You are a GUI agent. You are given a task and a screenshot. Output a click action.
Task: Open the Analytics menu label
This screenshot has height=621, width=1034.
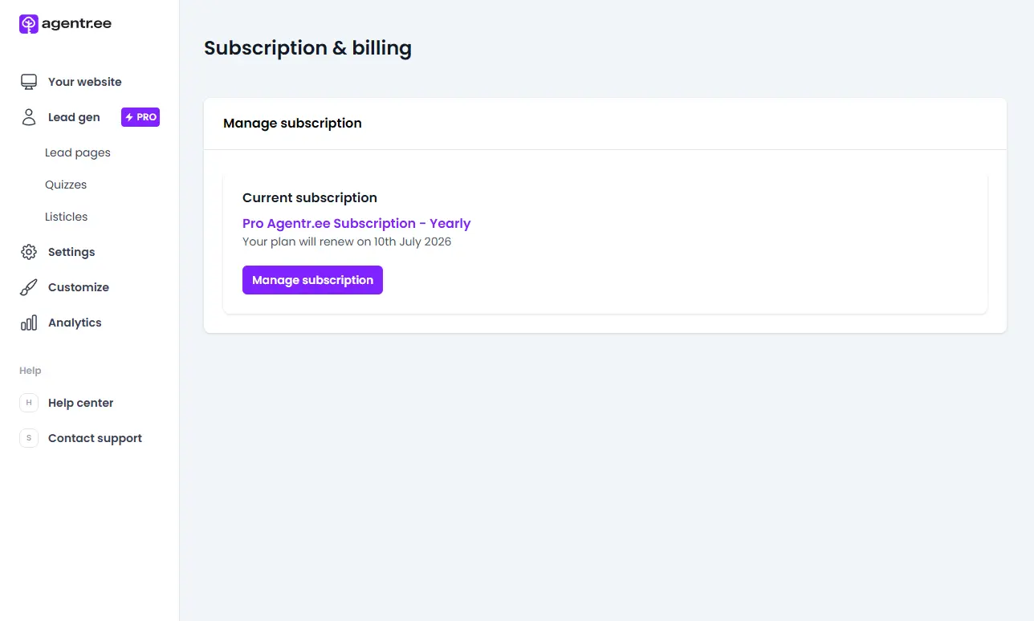click(75, 323)
